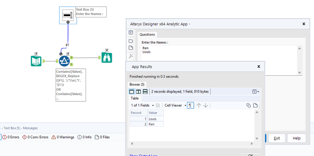Switch results to single pane view
This screenshot has height=156, width=314.
pos(132,92)
